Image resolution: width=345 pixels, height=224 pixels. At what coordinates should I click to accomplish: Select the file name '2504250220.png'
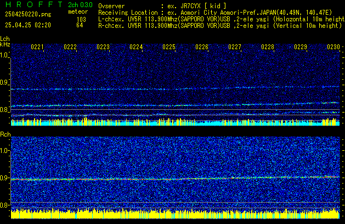pos(28,14)
